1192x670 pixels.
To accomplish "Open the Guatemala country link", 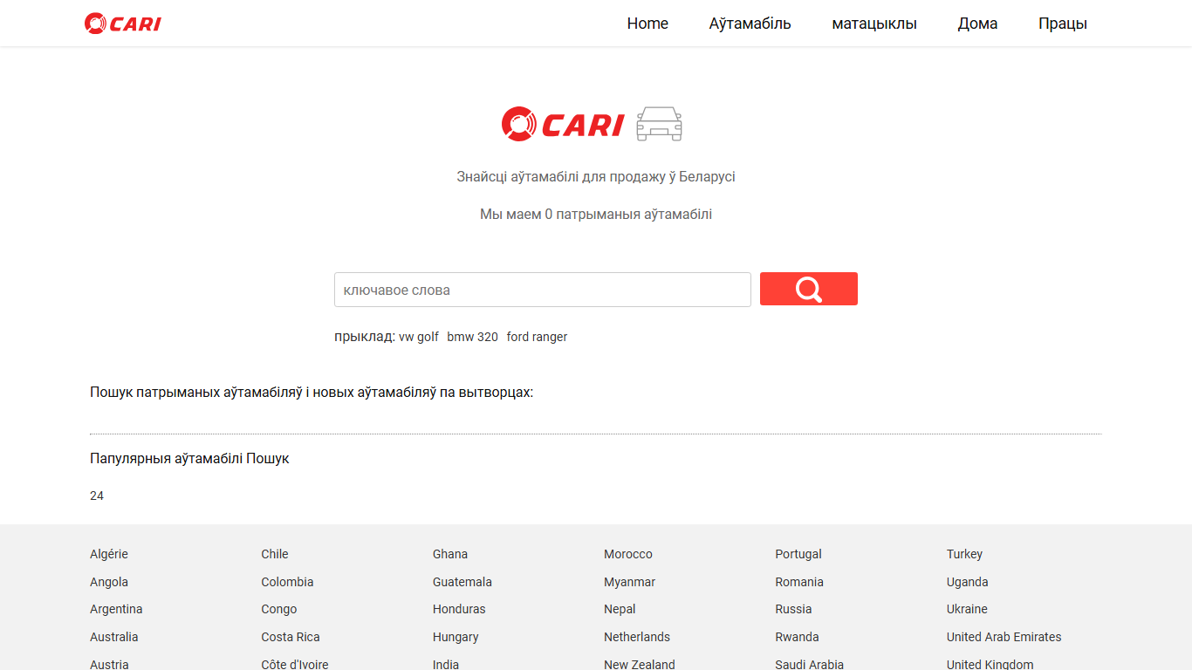I will point(462,582).
